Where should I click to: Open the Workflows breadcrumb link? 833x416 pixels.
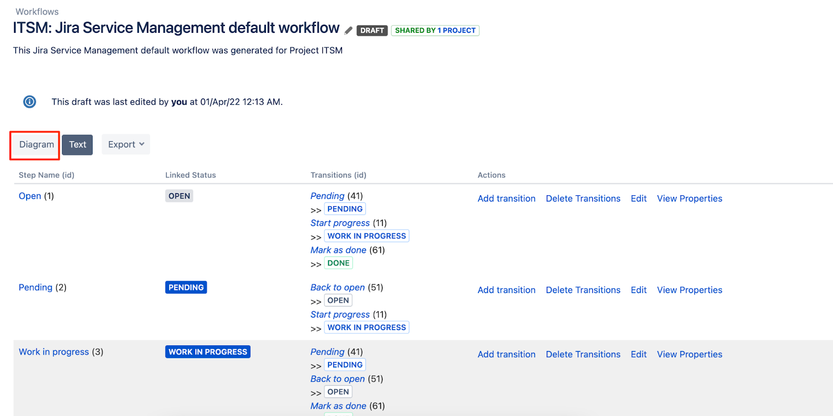[37, 11]
